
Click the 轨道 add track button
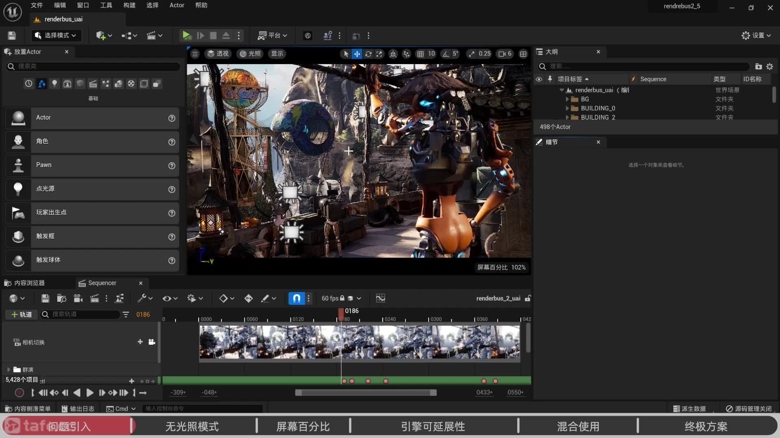pos(22,314)
